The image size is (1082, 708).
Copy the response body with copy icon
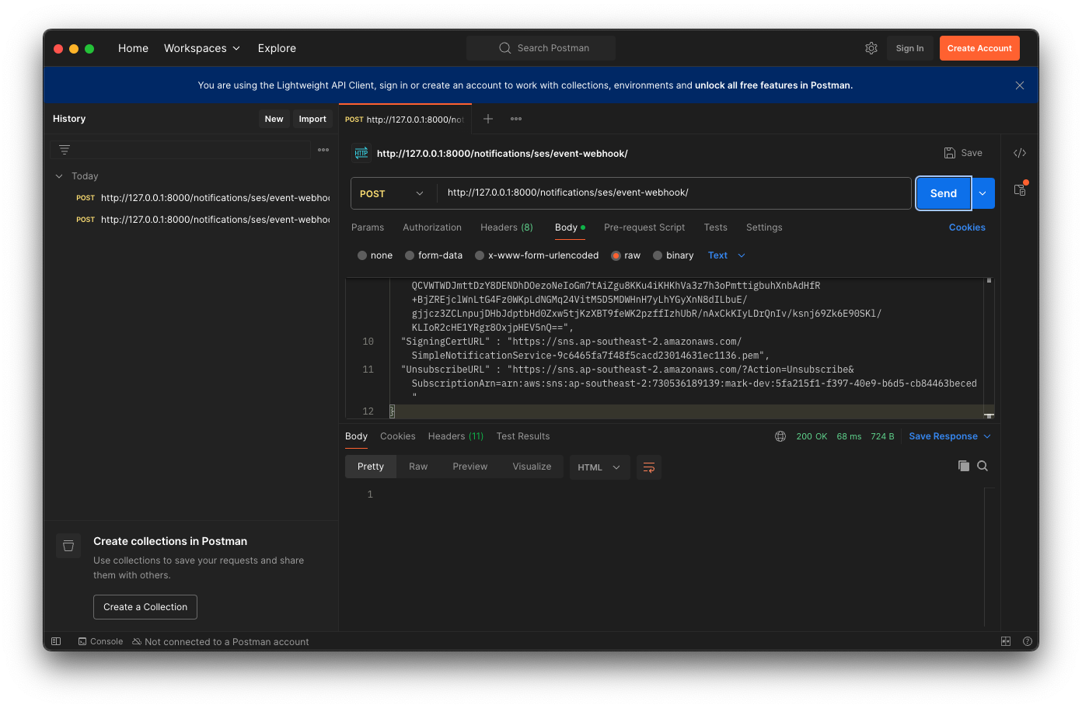point(964,466)
